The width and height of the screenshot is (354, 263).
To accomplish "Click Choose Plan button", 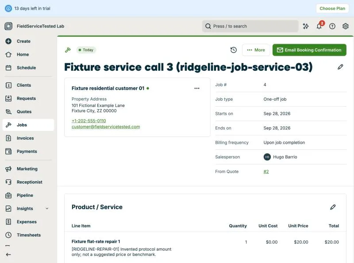I will (332, 8).
